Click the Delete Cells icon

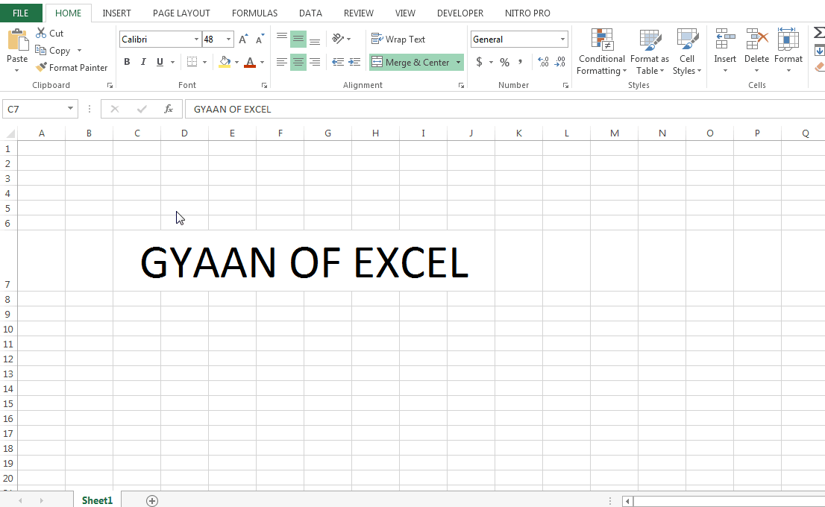756,51
